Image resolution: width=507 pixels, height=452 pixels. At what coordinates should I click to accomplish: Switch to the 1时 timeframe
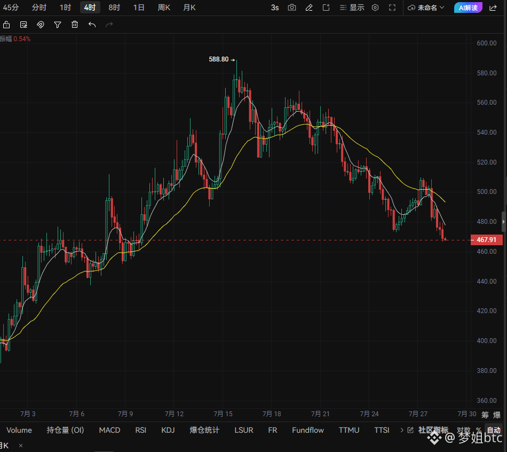65,7
